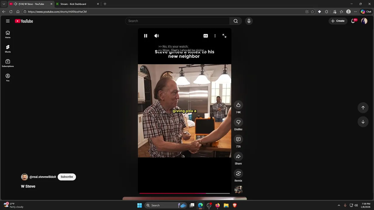The height and width of the screenshot is (210, 374).
Task: Go to the browser home page
Action: pyautogui.click(x=18, y=12)
